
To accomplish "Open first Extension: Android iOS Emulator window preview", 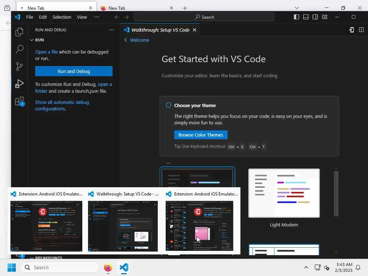I will click(x=46, y=221).
